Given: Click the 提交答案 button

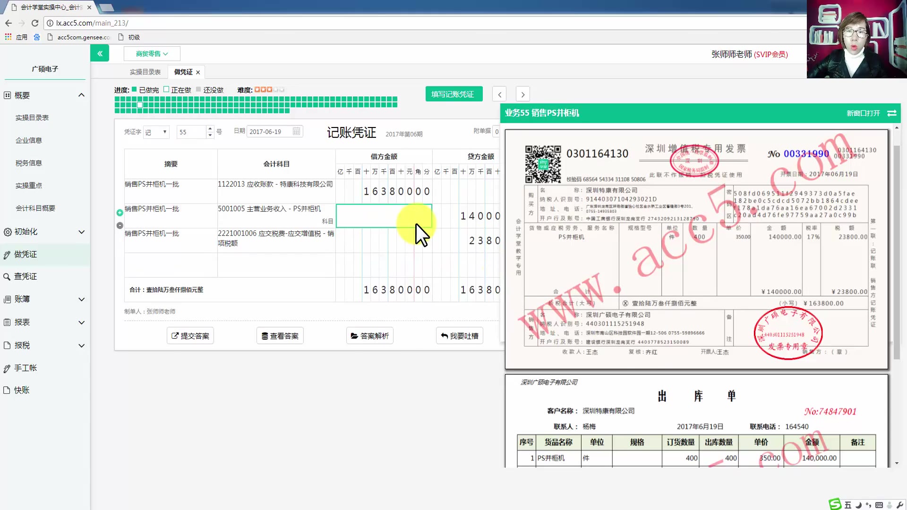Looking at the screenshot, I should [190, 335].
